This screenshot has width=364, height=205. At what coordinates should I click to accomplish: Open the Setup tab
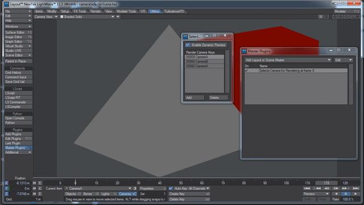tap(65, 11)
